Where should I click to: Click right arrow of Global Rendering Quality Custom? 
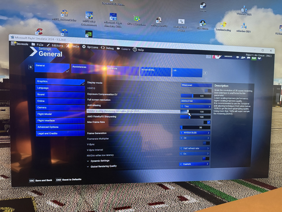coord(207,164)
